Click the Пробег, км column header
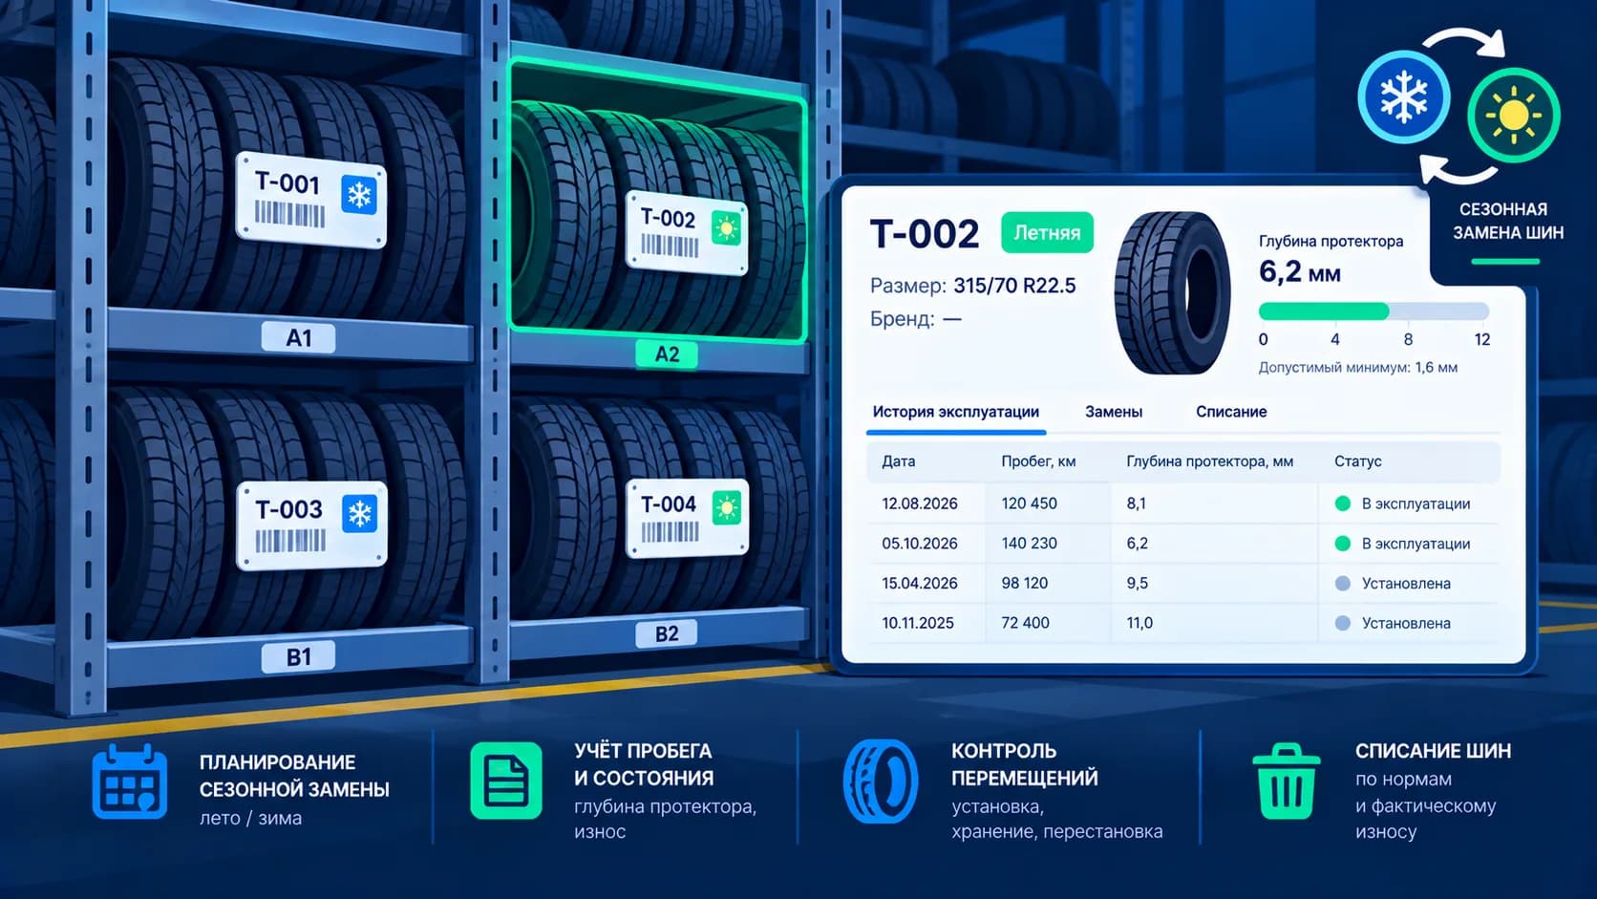1597x899 pixels. [1038, 461]
